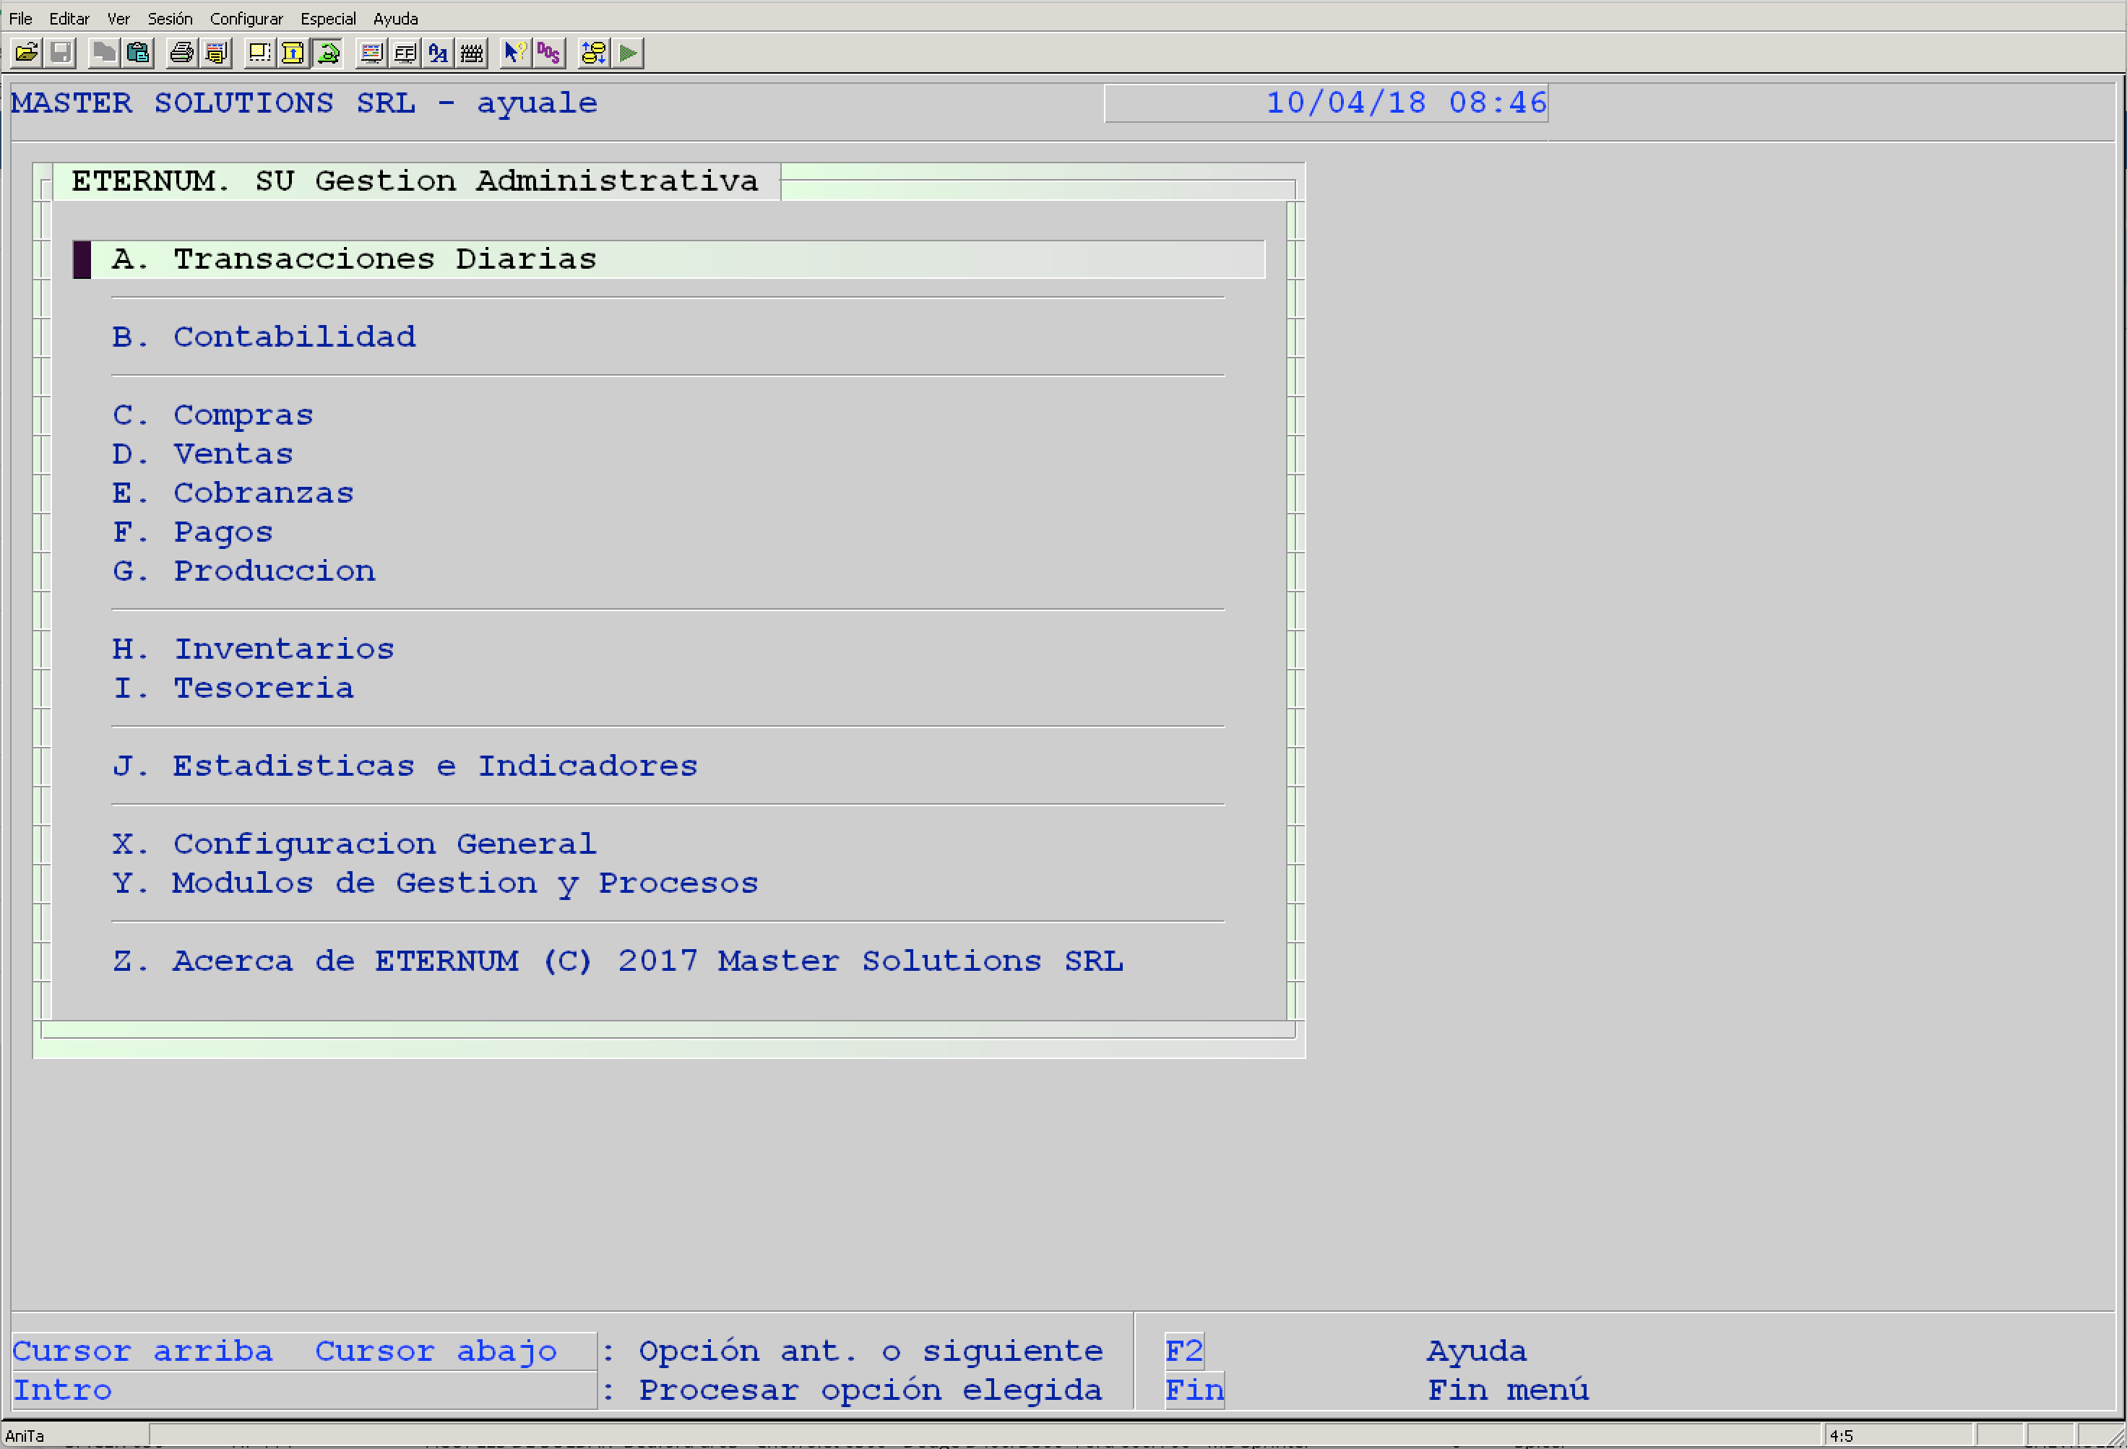Select G. Produccion option
This screenshot has height=1449, width=2127.
pyautogui.click(x=243, y=571)
